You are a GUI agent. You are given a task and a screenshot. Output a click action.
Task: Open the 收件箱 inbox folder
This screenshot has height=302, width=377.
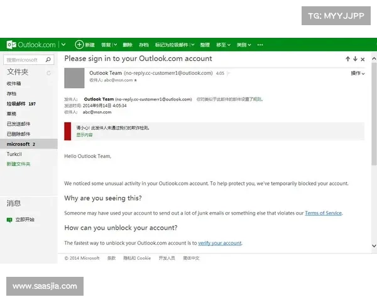[x=14, y=84]
